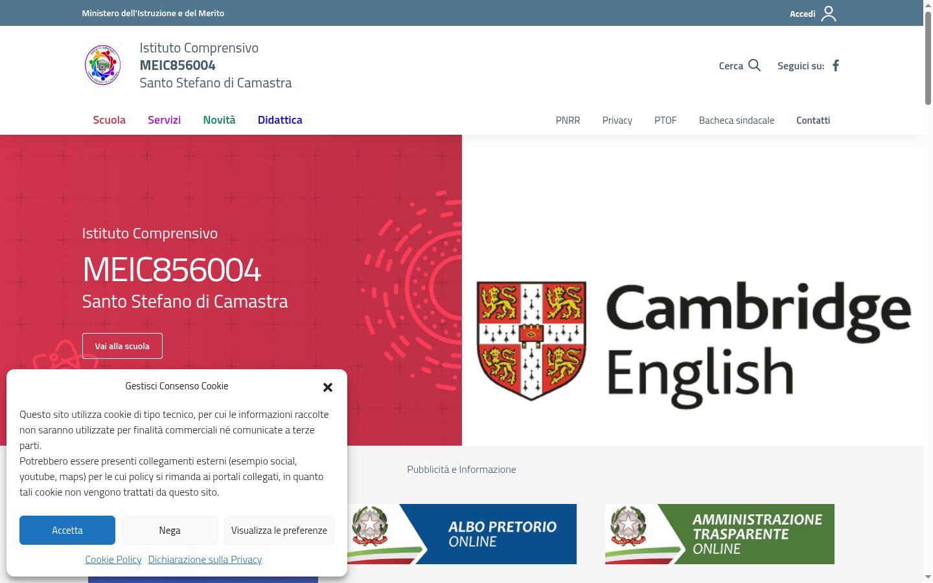
Task: Open Amministrazione Trasparente Online banner
Action: pyautogui.click(x=720, y=534)
